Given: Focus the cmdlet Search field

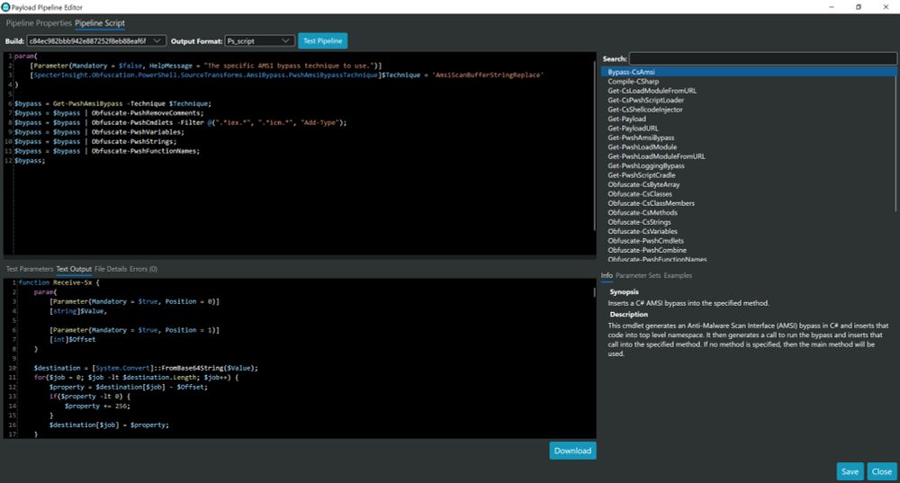Looking at the screenshot, I should coord(762,58).
